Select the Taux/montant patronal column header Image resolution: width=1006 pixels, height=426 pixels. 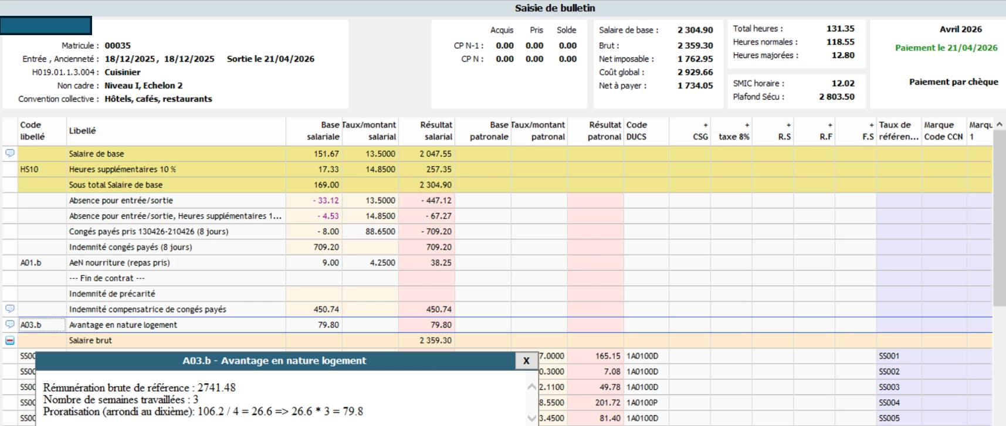[539, 131]
